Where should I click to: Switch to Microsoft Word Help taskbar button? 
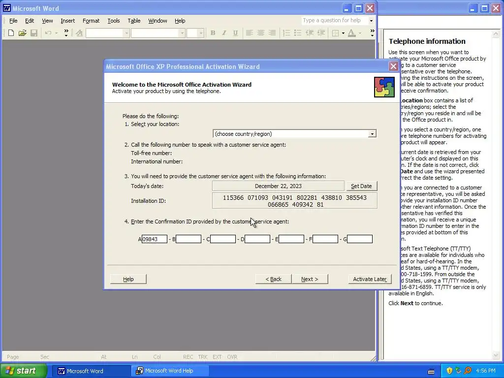[170, 371]
